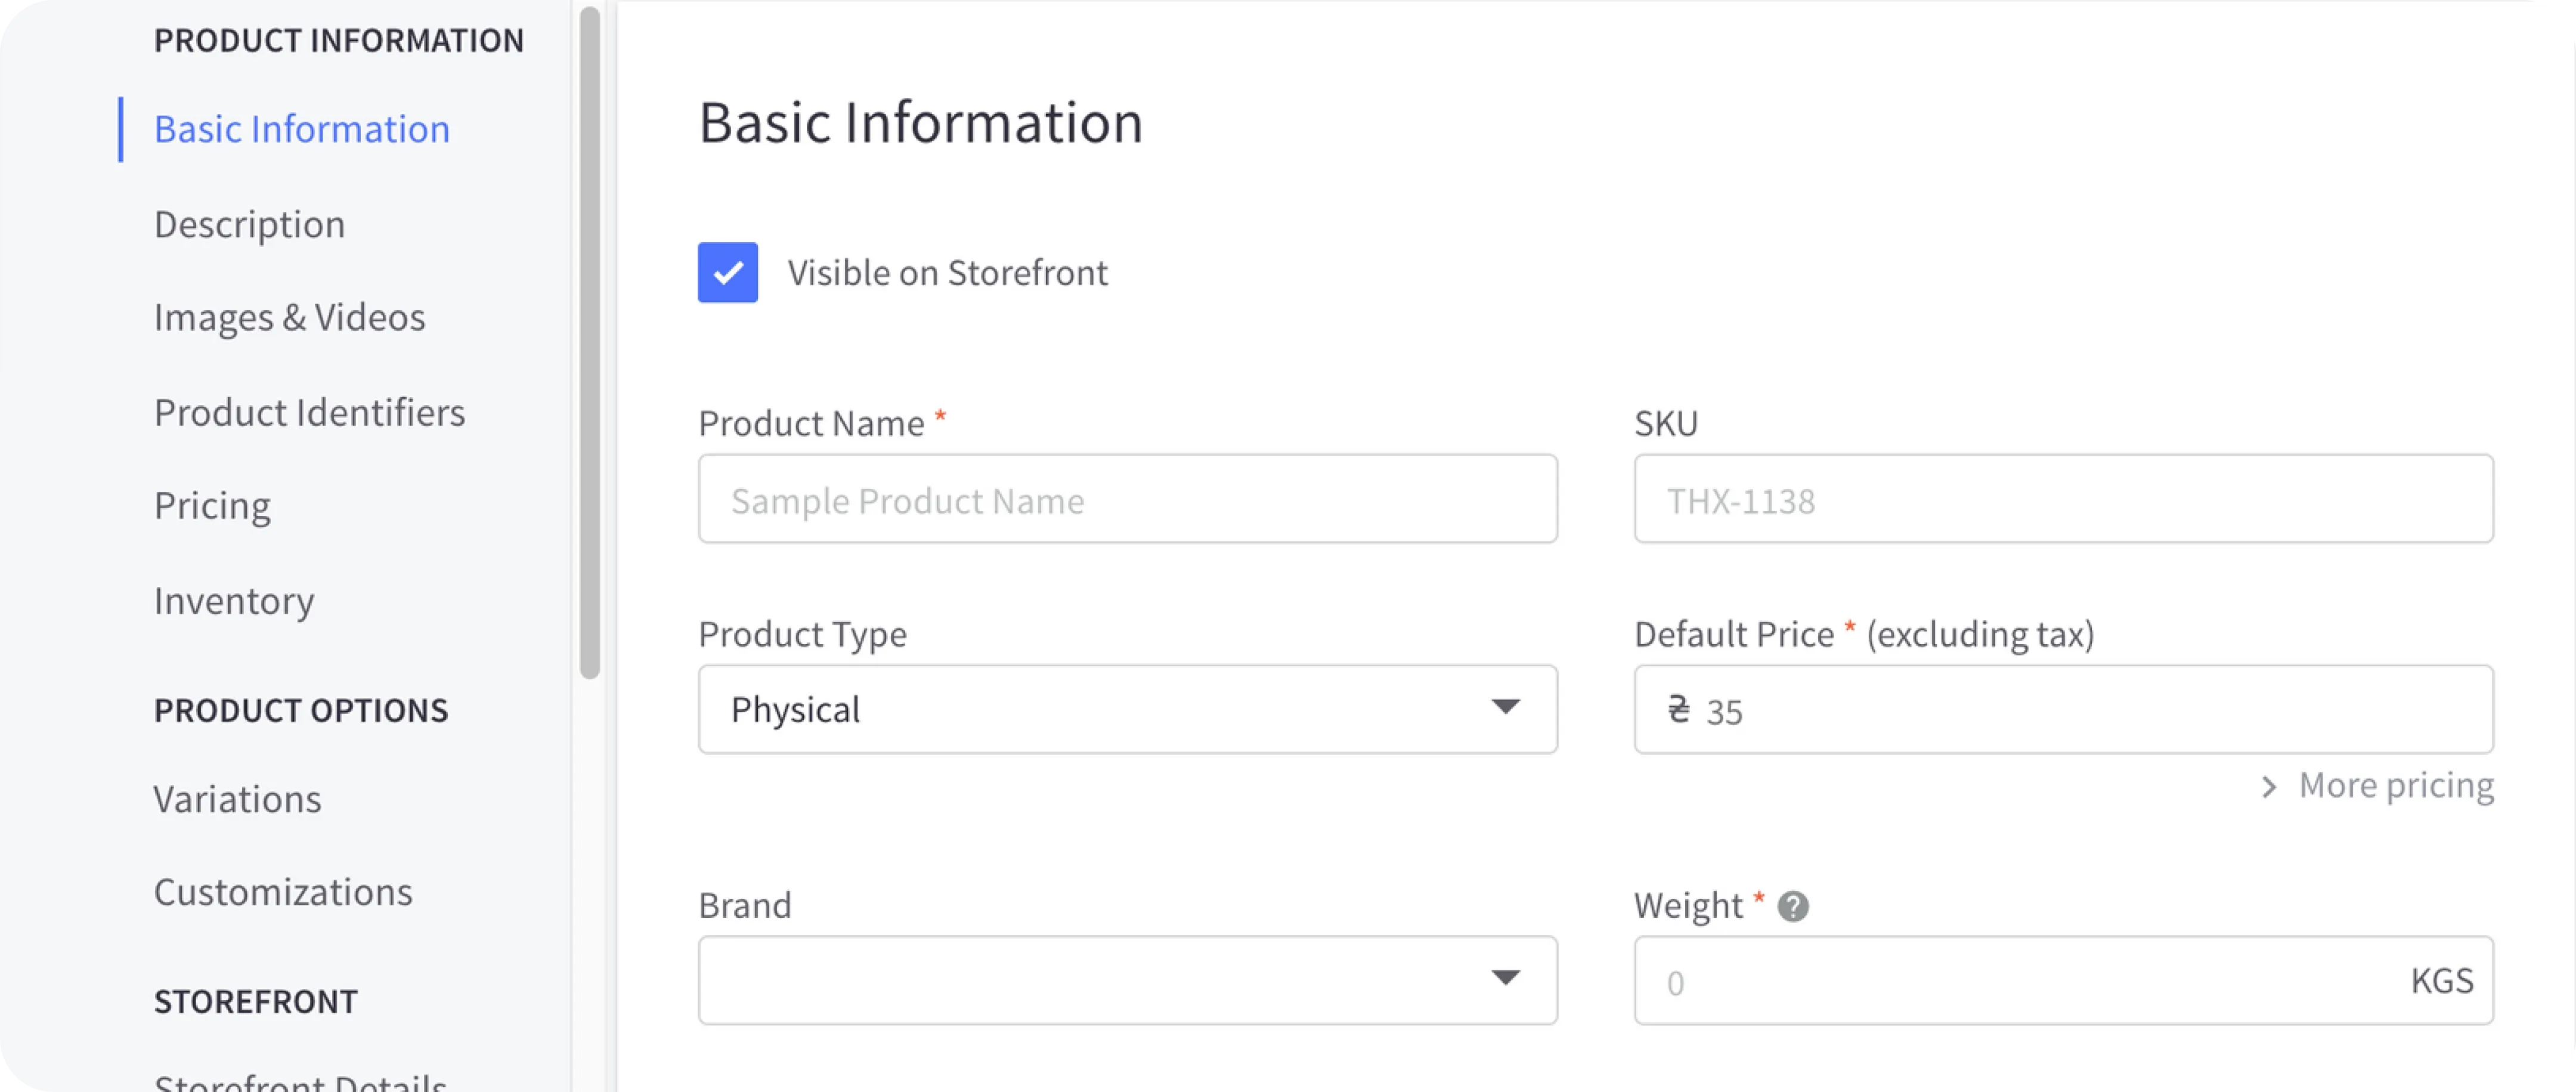Open the Variations section
2576x1092 pixels.
pyautogui.click(x=237, y=798)
